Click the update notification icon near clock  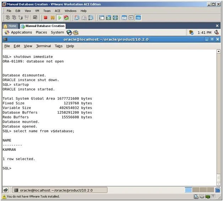click(x=191, y=32)
